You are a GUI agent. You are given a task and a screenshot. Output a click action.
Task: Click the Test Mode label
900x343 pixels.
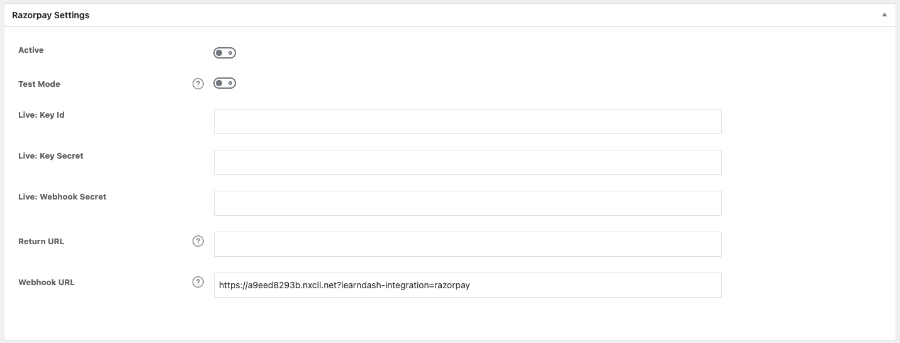pyautogui.click(x=39, y=84)
